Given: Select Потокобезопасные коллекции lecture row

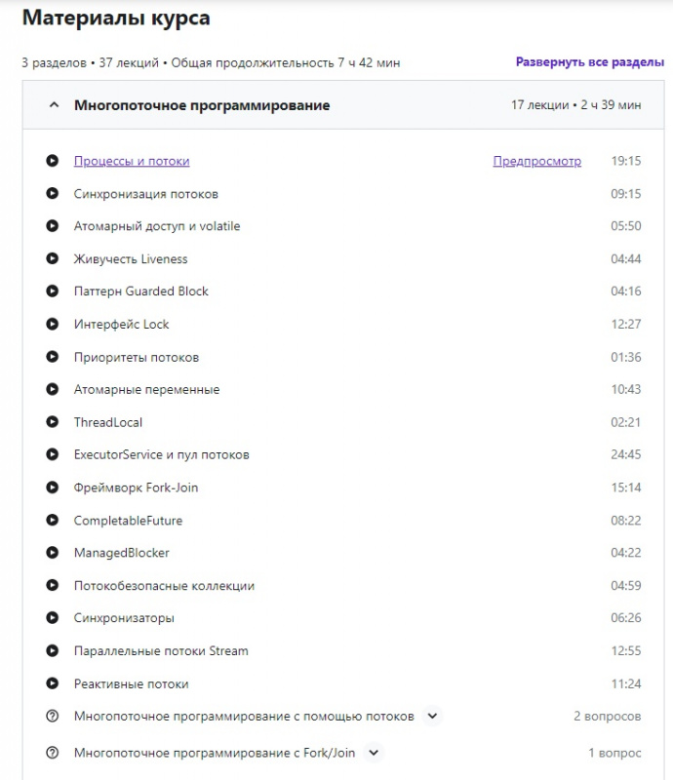Looking at the screenshot, I should [164, 586].
